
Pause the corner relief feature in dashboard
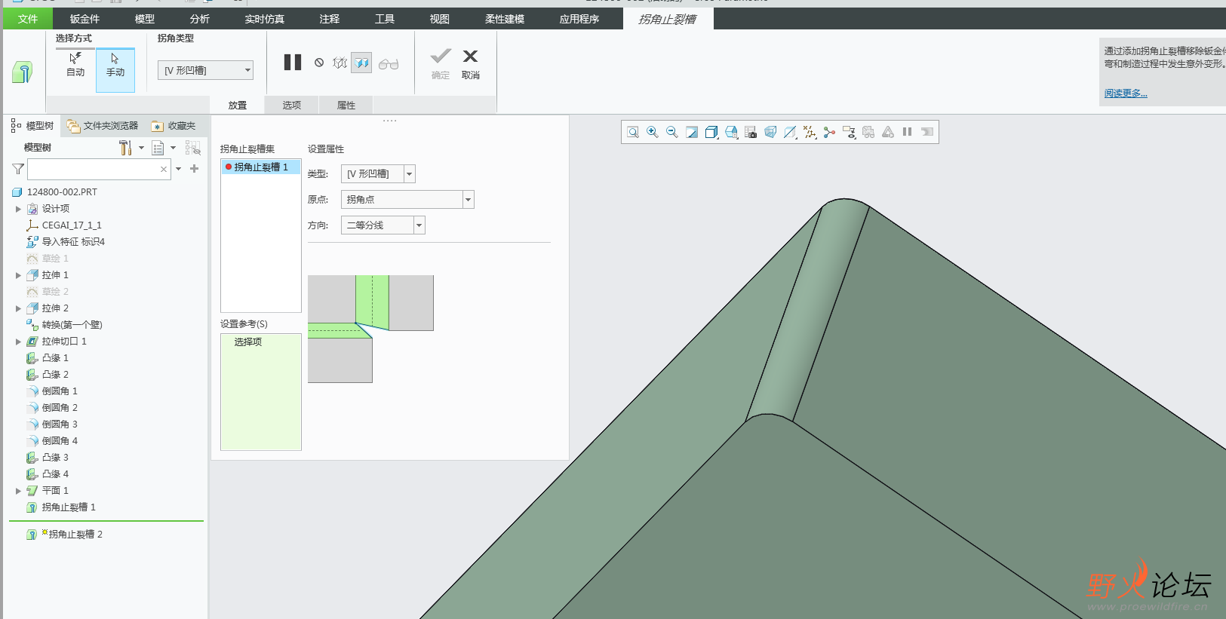tap(293, 63)
